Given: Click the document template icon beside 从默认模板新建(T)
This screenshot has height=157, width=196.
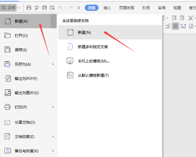Looking at the screenshot, I should pyautogui.click(x=70, y=75).
